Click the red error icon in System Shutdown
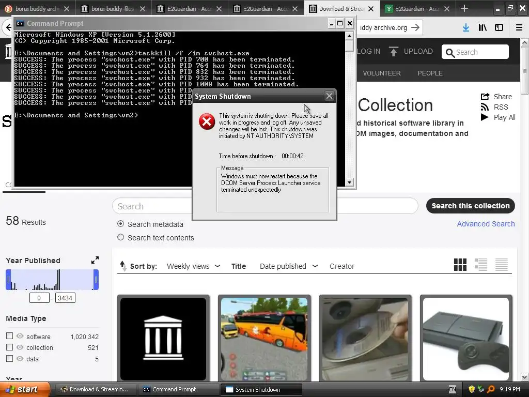This screenshot has width=529, height=397. pos(207,121)
